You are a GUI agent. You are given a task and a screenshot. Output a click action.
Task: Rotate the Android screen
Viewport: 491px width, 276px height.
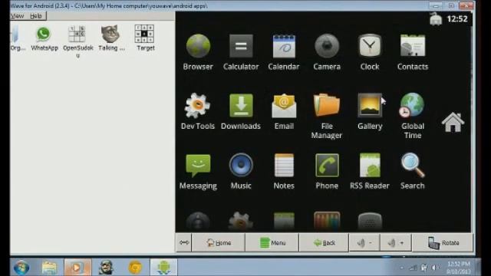(x=443, y=243)
